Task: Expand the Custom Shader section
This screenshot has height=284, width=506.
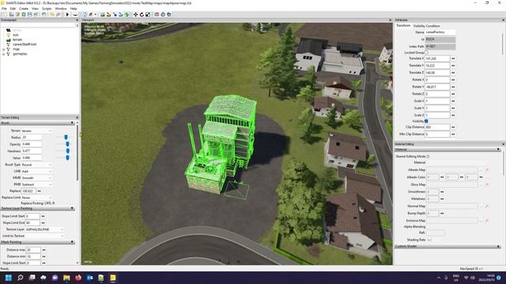Action: [x=498, y=246]
